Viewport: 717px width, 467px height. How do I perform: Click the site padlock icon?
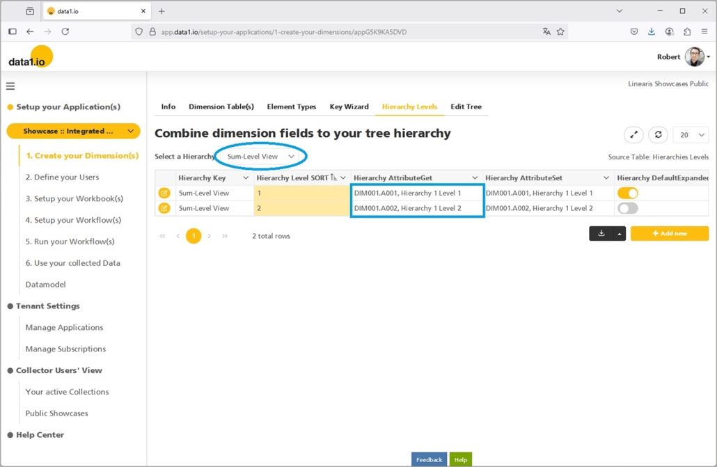[152, 31]
